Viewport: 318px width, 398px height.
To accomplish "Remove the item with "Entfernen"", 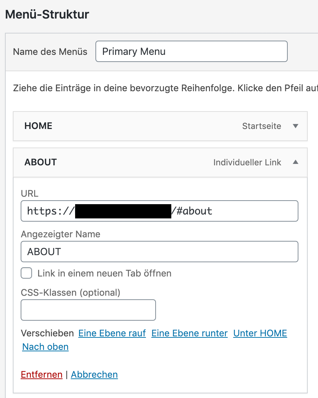I will 42,375.
